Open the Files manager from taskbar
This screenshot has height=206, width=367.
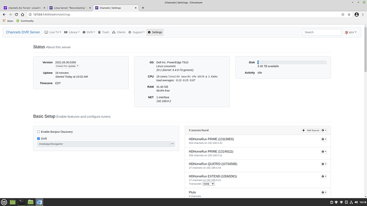click(x=30, y=202)
